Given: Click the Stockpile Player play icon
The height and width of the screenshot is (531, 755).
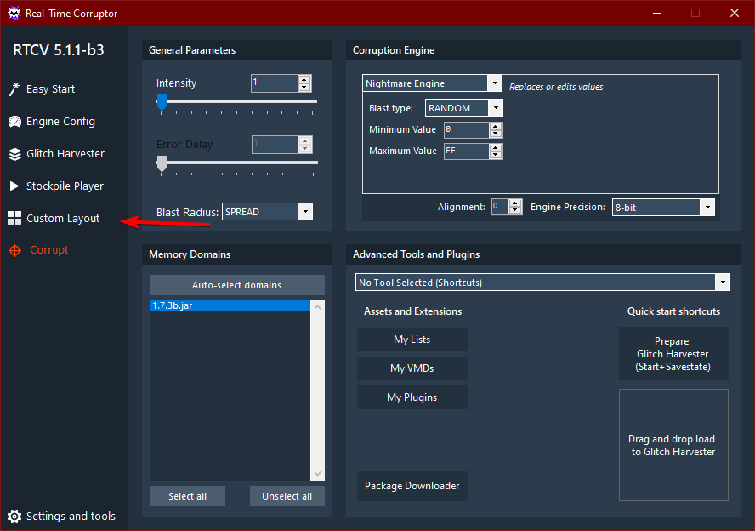Looking at the screenshot, I should 14,186.
